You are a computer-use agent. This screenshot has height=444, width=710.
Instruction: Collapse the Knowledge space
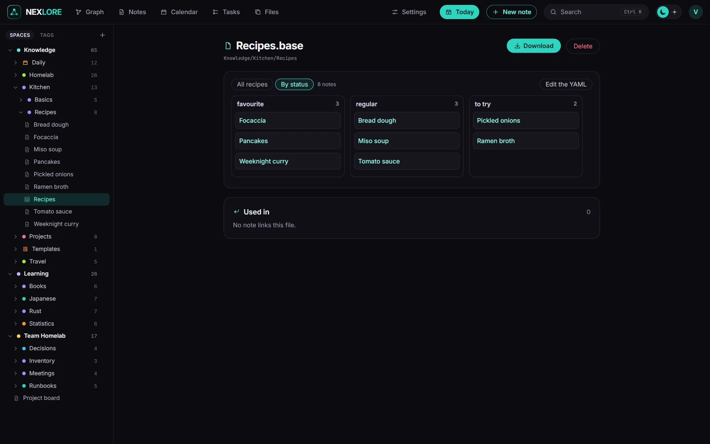10,50
